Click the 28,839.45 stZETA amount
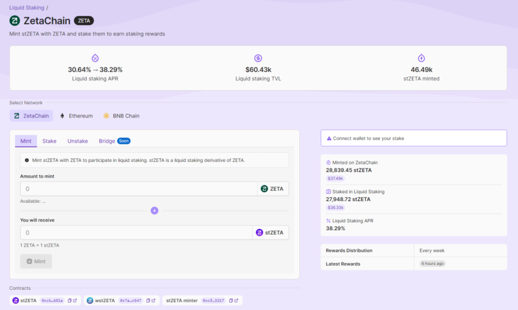The height and width of the screenshot is (310, 518). (349, 171)
